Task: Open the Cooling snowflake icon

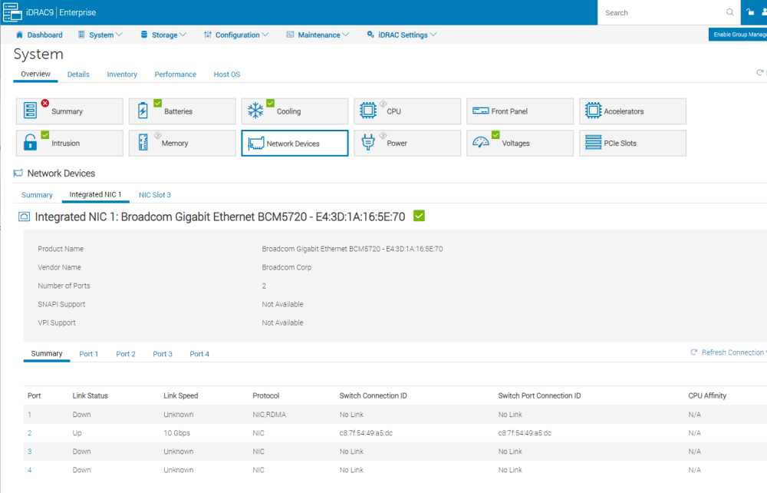Action: coord(255,111)
